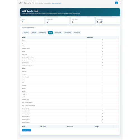Click the 'custom_label_0' field name
Image resolution: width=140 pixels, height=140 pixels.
click(26, 111)
